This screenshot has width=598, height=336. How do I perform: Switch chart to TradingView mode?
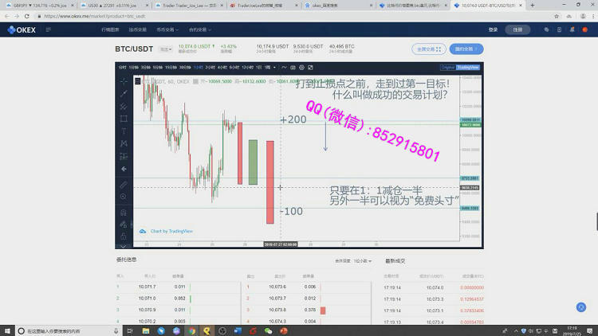click(x=470, y=68)
